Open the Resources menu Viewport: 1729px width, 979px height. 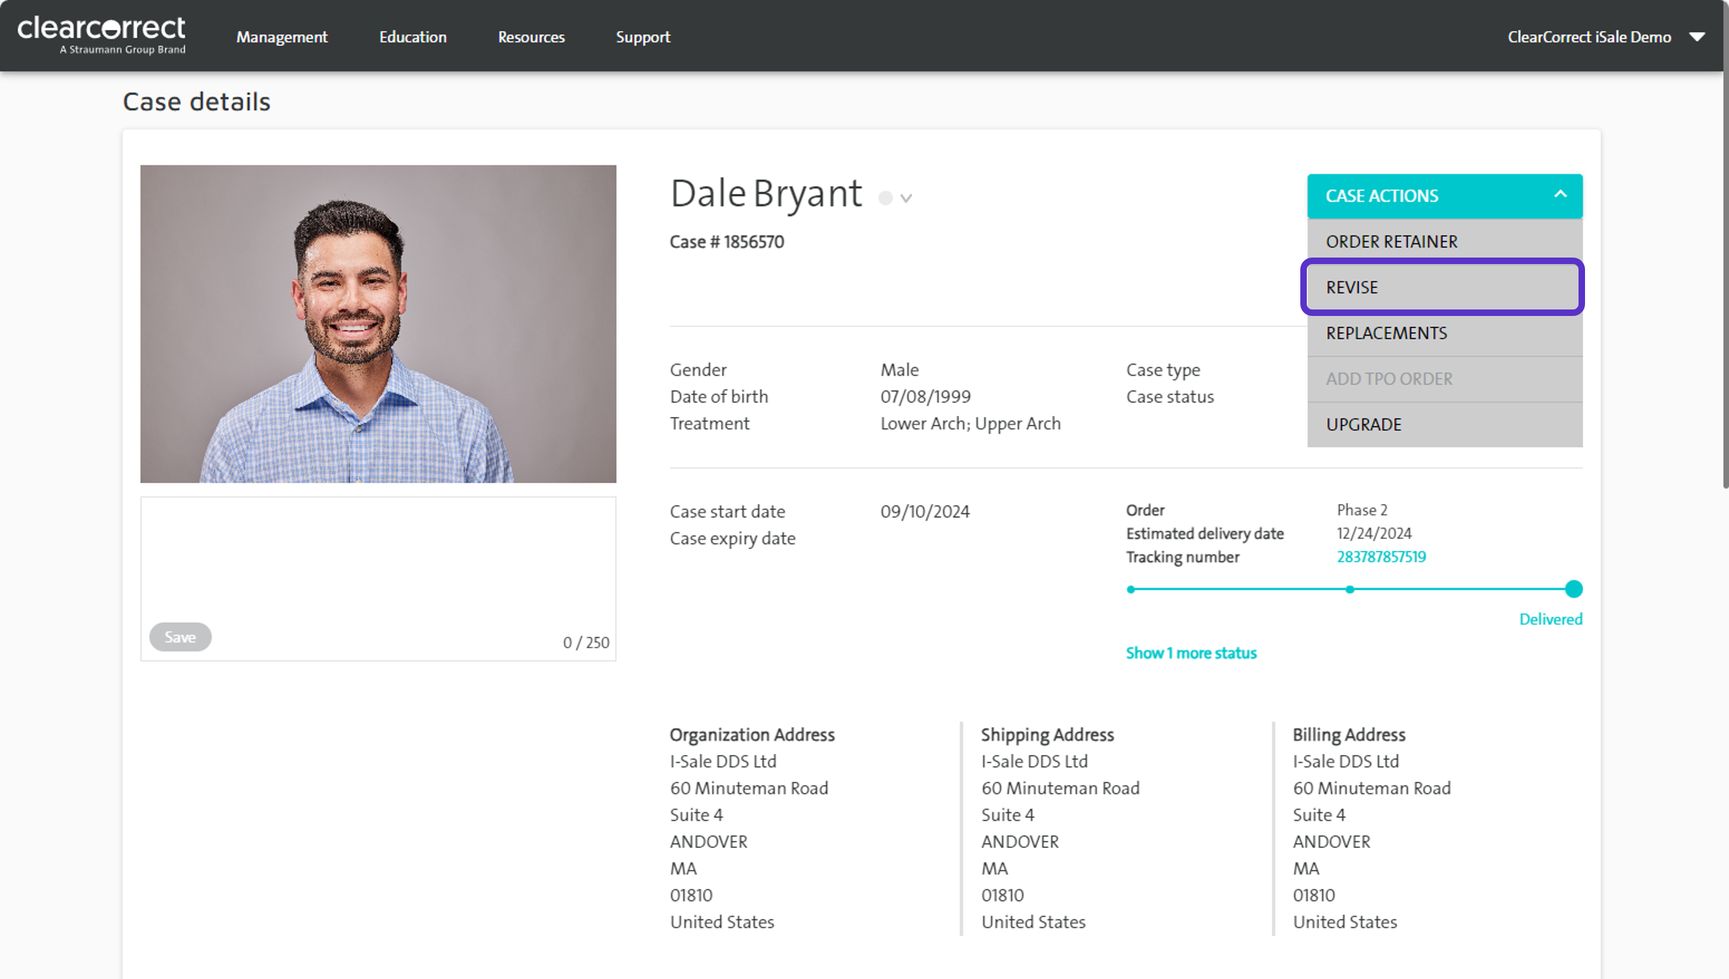pos(531,37)
